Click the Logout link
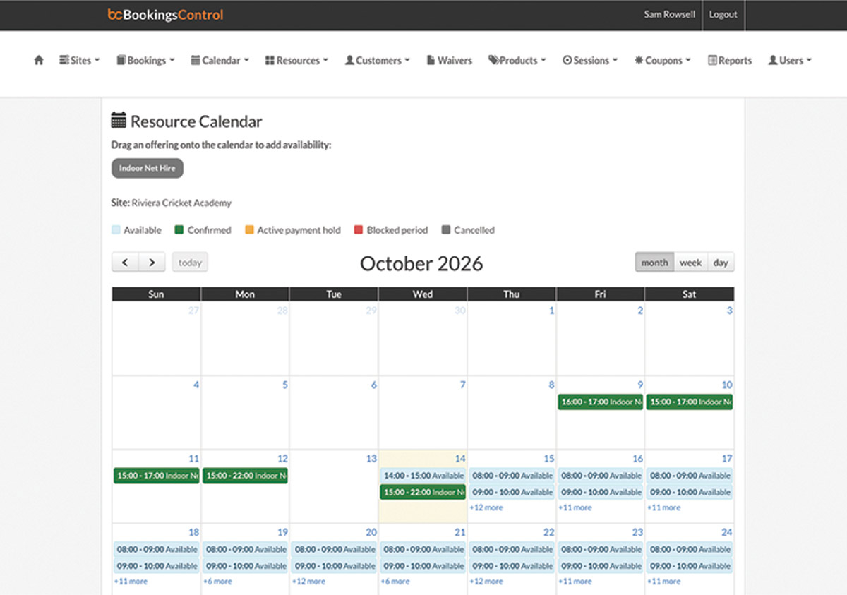The width and height of the screenshot is (847, 595). [x=723, y=15]
